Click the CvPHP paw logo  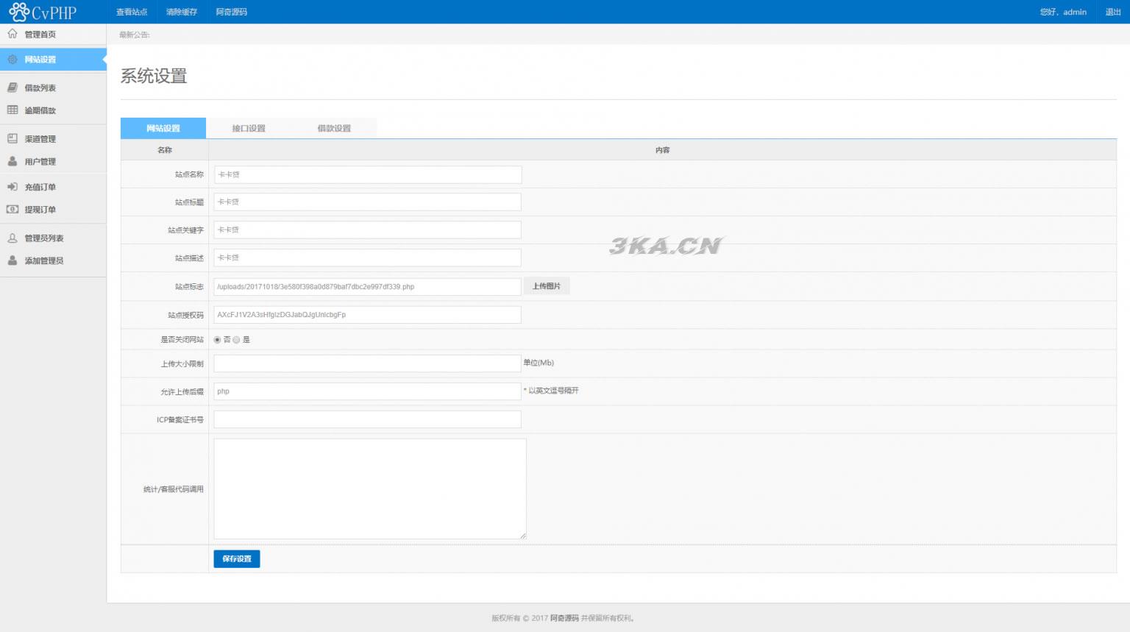pyautogui.click(x=19, y=12)
